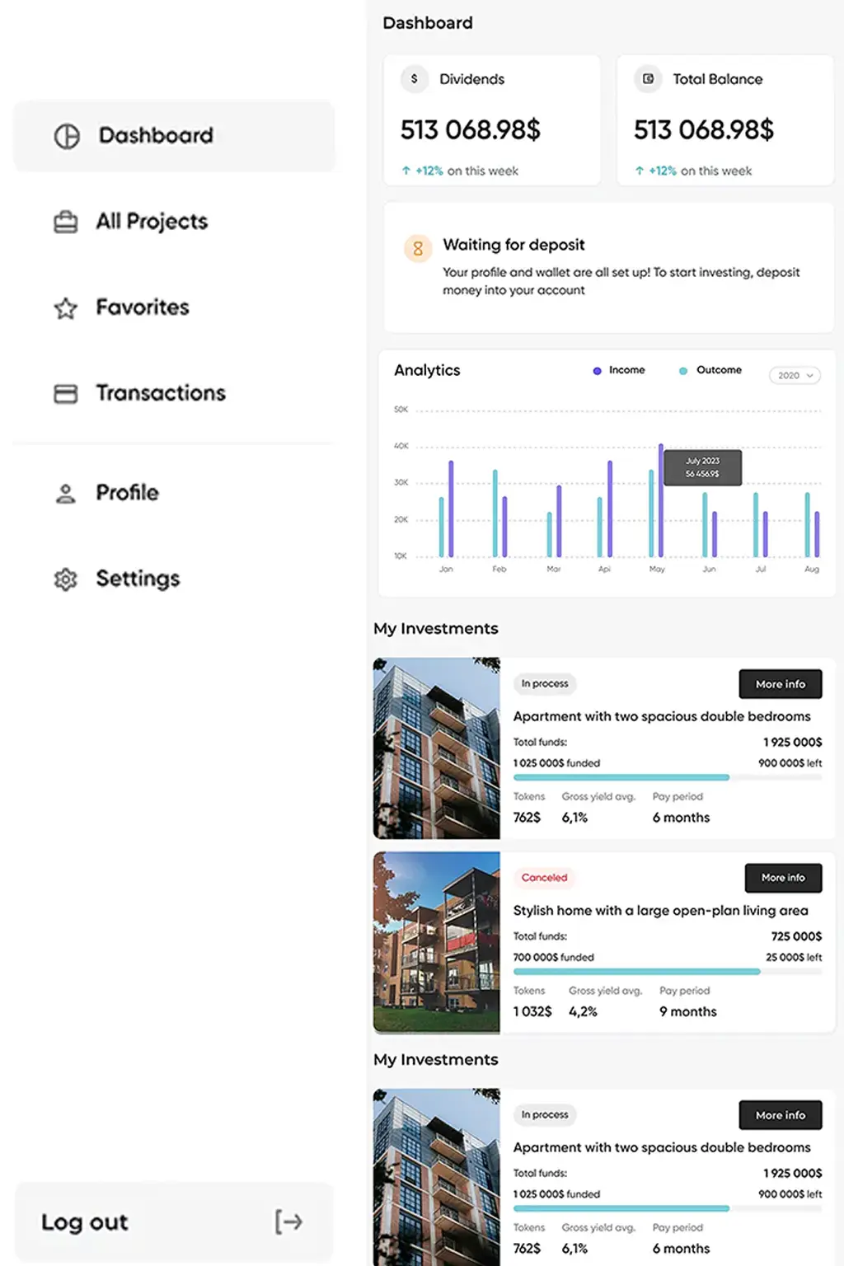This screenshot has height=1266, width=844.
Task: Click the Profile person icon
Action: pyautogui.click(x=66, y=493)
